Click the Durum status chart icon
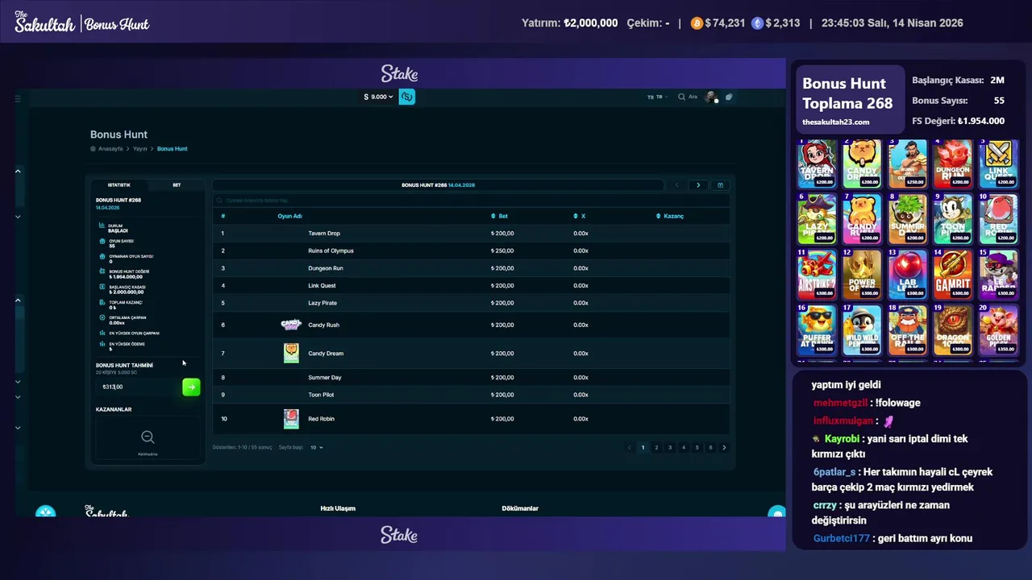 pyautogui.click(x=102, y=227)
